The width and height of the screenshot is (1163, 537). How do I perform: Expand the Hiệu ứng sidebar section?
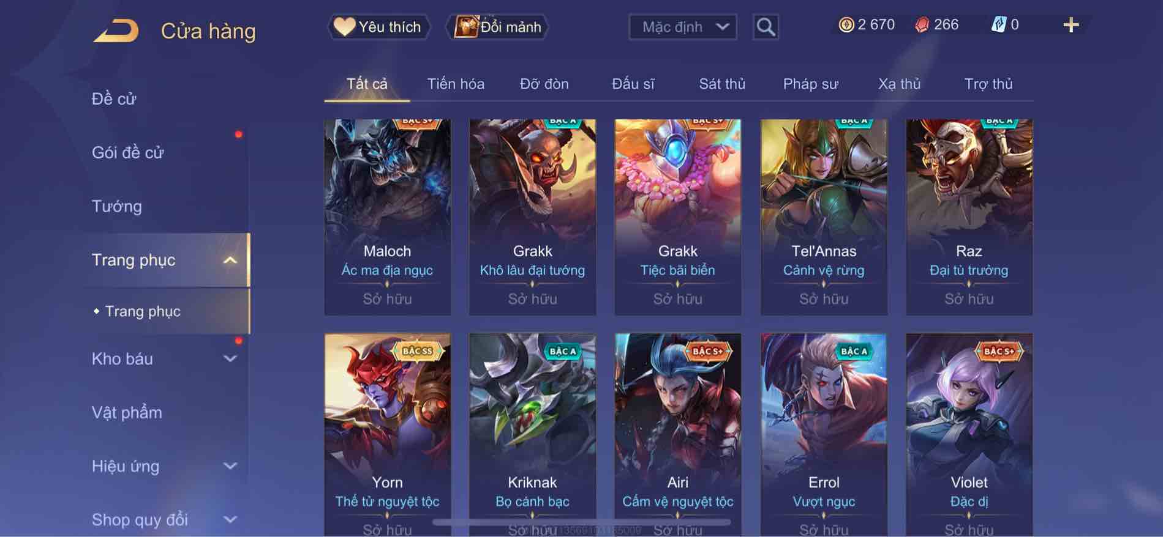click(230, 466)
